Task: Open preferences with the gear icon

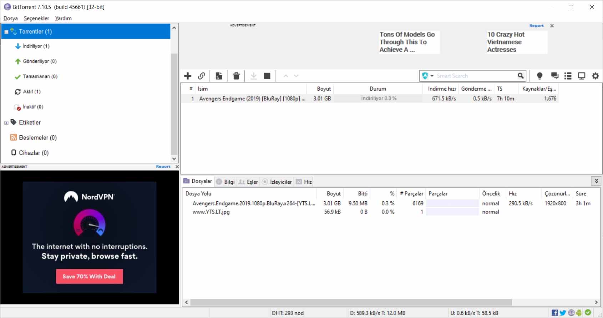Action: 596,76
